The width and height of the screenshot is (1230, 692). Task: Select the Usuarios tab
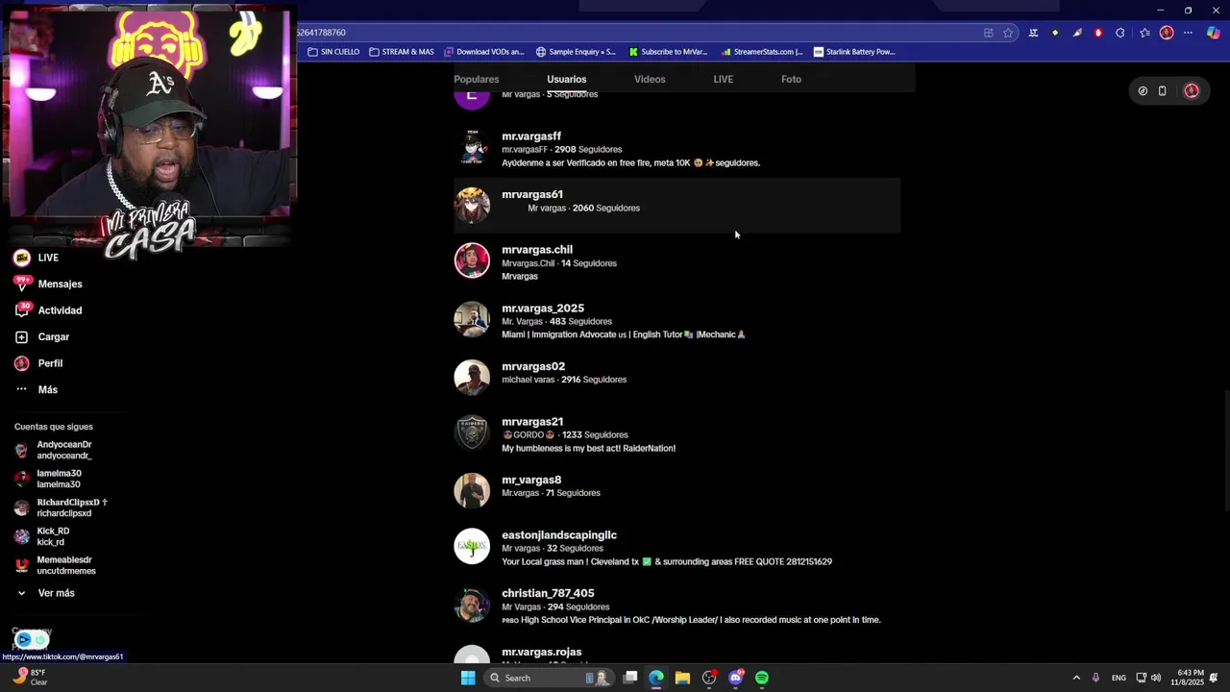point(566,79)
